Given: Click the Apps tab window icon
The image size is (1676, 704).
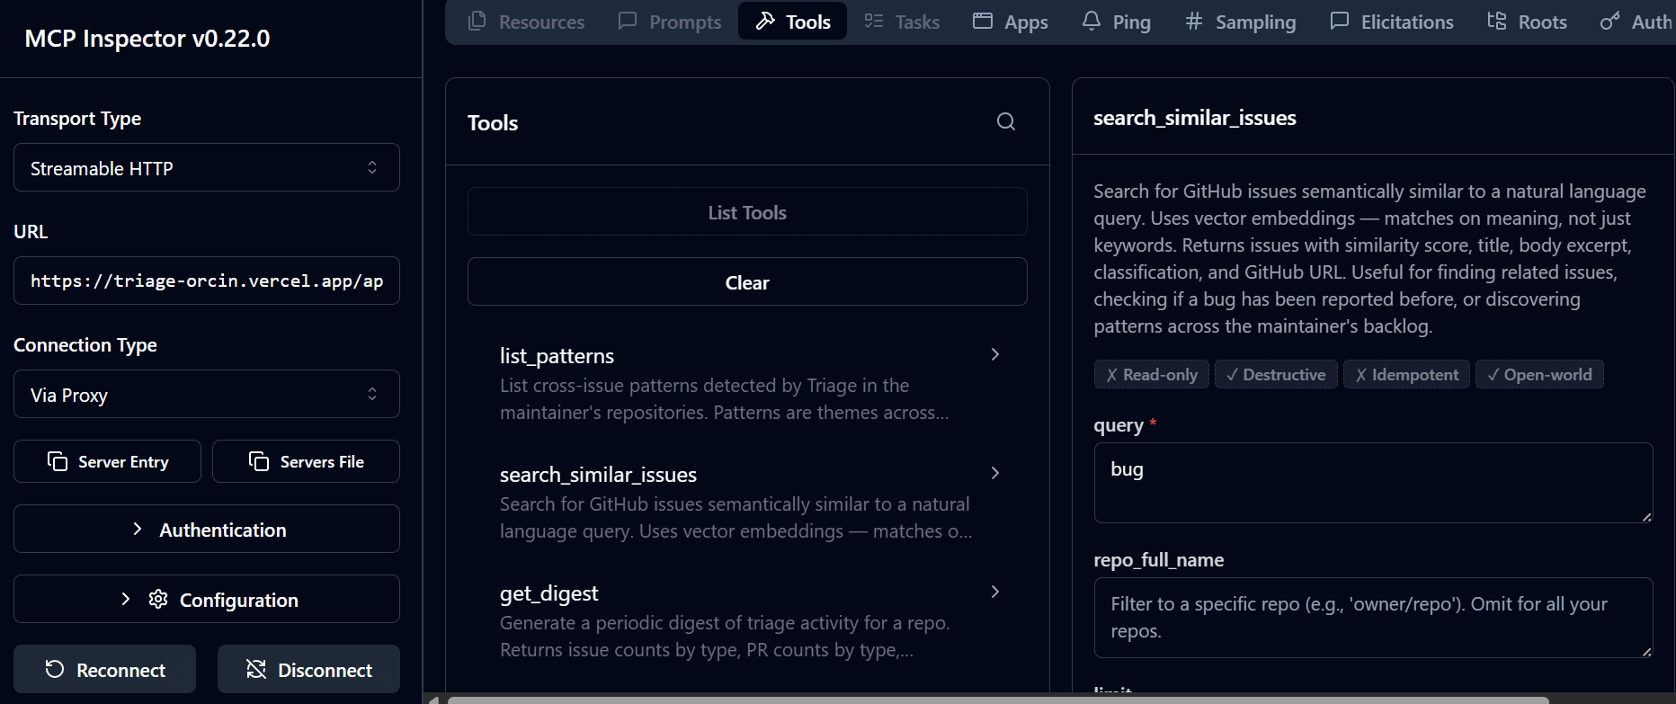Looking at the screenshot, I should (x=983, y=20).
